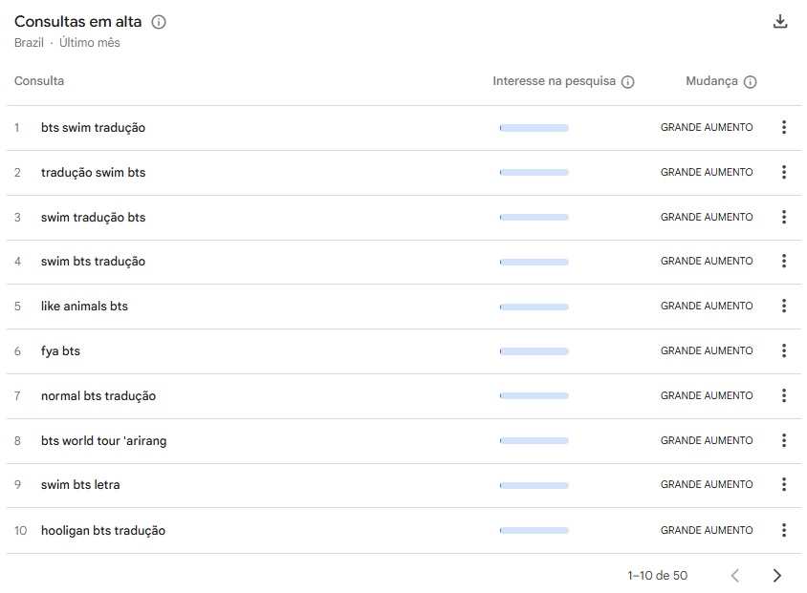807x593 pixels.
Task: Open query like animals bts
Action: tap(84, 307)
